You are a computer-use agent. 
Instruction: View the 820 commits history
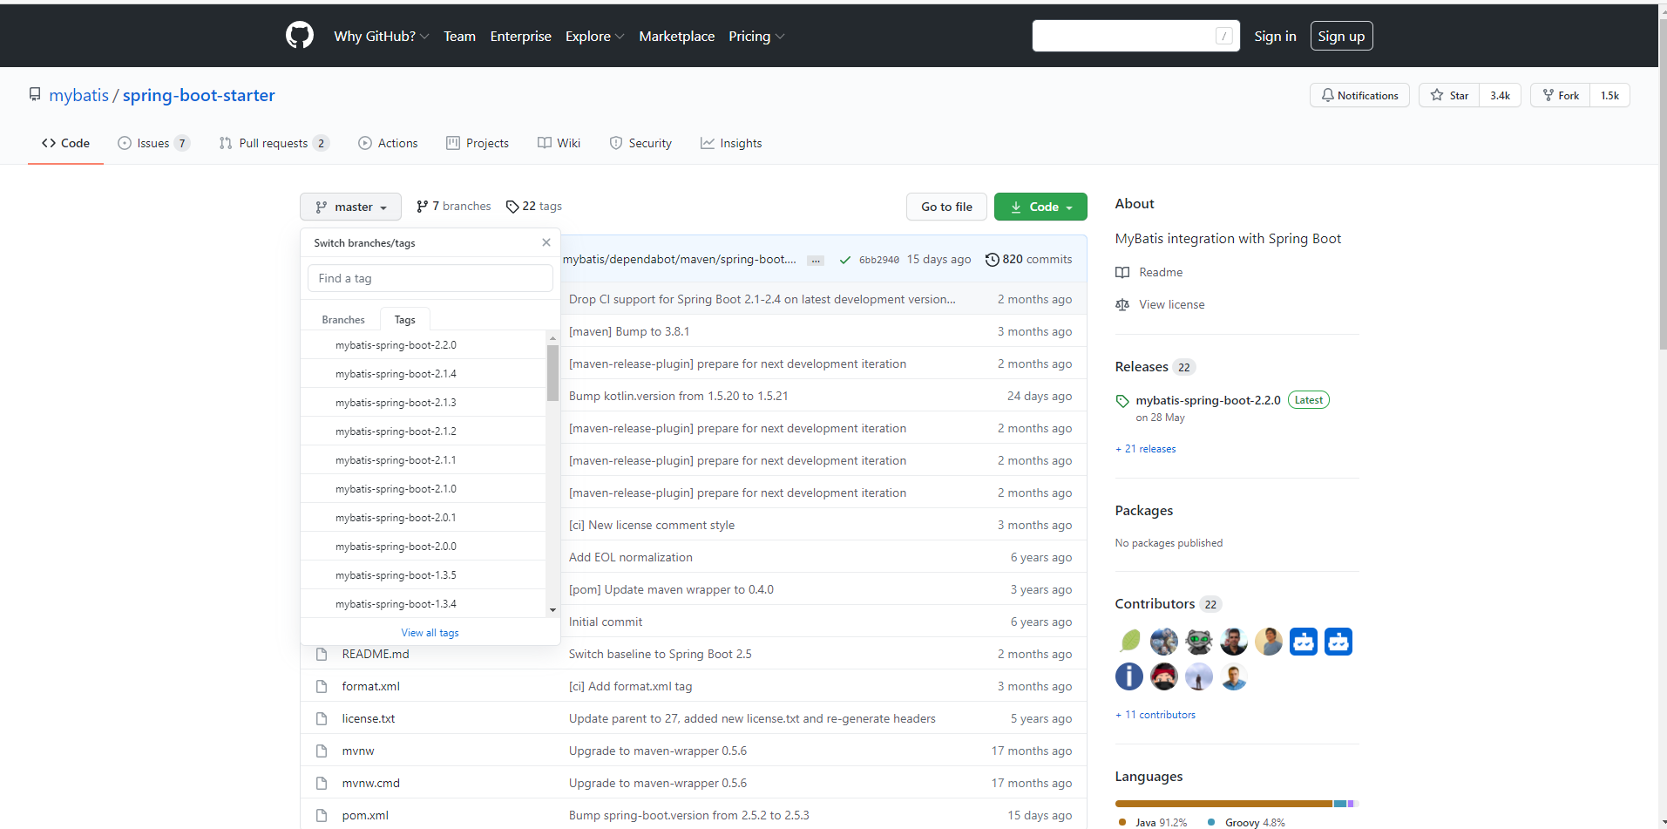click(1028, 260)
